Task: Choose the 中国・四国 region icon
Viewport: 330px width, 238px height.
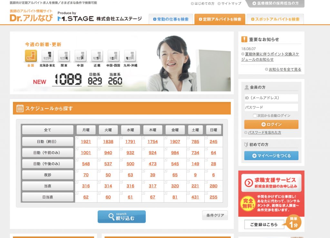Action: click(113, 56)
